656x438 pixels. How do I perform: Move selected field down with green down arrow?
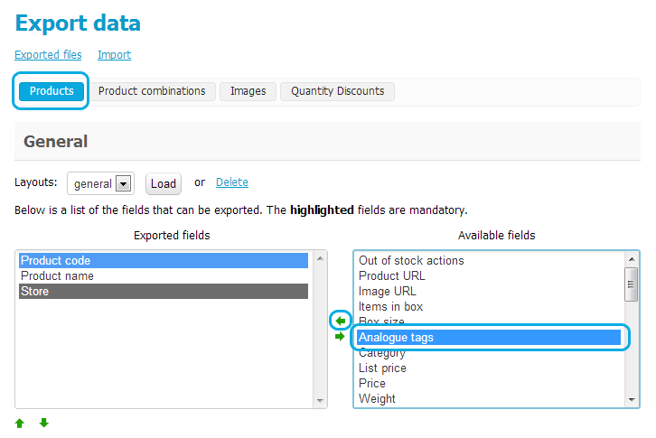(x=43, y=423)
